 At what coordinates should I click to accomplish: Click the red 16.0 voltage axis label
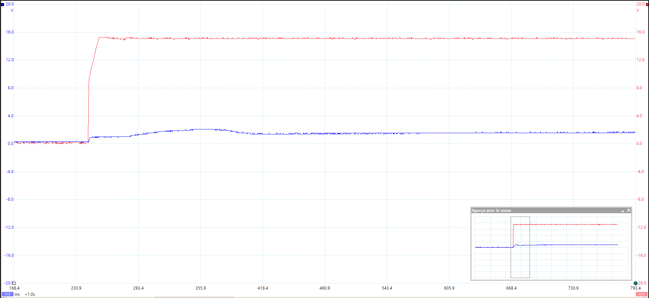[x=641, y=32]
